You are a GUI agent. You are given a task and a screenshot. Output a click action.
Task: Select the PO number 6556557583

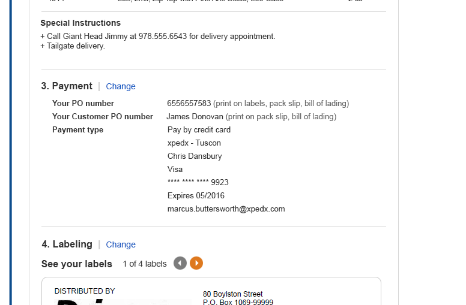click(189, 103)
